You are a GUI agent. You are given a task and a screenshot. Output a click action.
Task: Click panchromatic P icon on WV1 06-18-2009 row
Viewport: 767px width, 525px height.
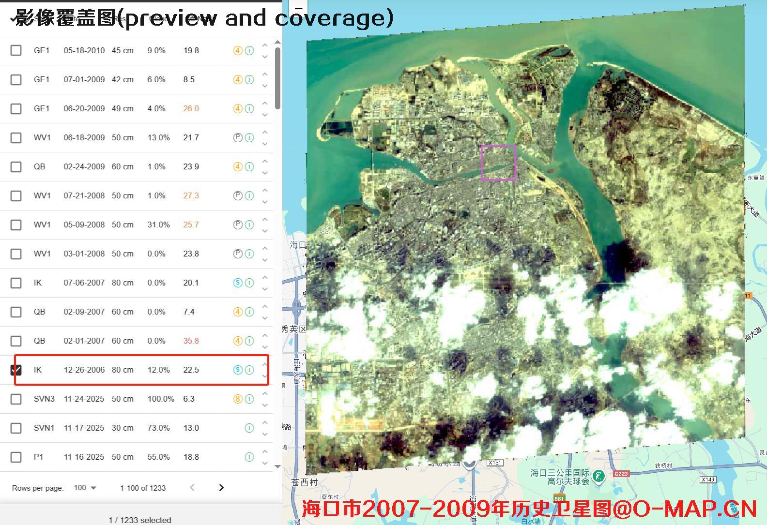click(238, 137)
